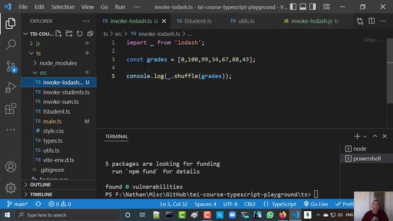
Task: Customize layout from title bar
Action: coord(326,7)
